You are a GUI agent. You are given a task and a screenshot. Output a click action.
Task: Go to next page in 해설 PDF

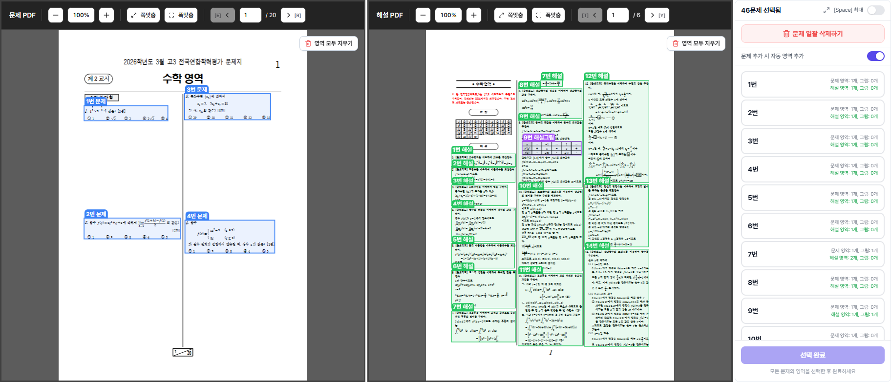[x=657, y=15]
